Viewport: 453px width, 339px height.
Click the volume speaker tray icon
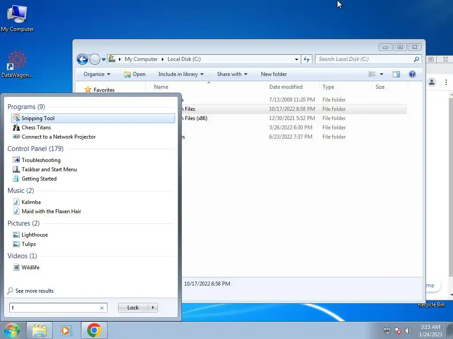tap(408, 331)
